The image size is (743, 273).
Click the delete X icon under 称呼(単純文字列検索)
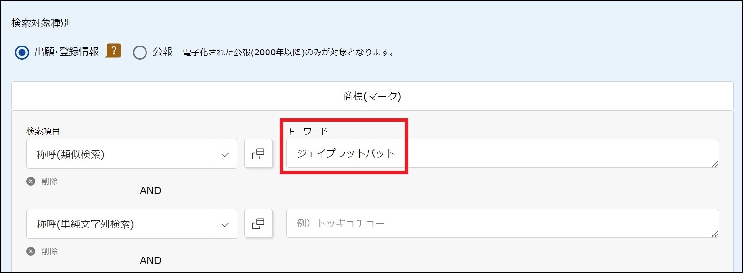31,251
